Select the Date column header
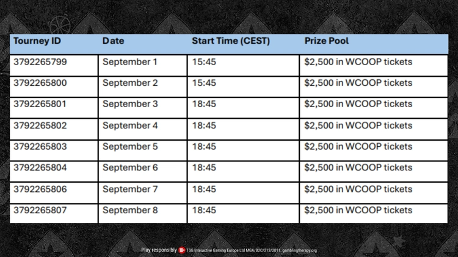The height and width of the screenshot is (257, 458). coord(114,41)
